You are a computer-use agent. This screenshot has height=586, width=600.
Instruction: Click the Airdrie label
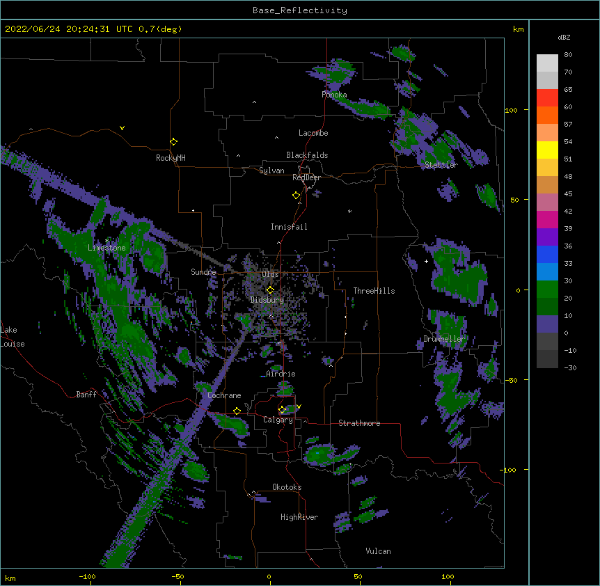coord(281,374)
